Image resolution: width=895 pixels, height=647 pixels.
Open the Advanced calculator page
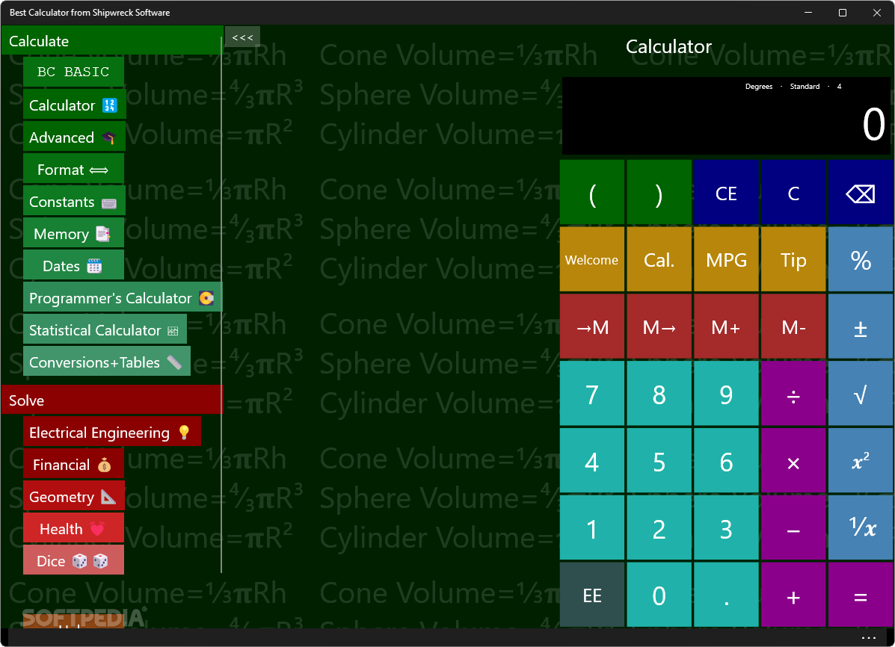(74, 137)
